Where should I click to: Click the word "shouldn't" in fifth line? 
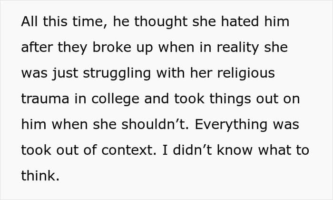[155, 124]
